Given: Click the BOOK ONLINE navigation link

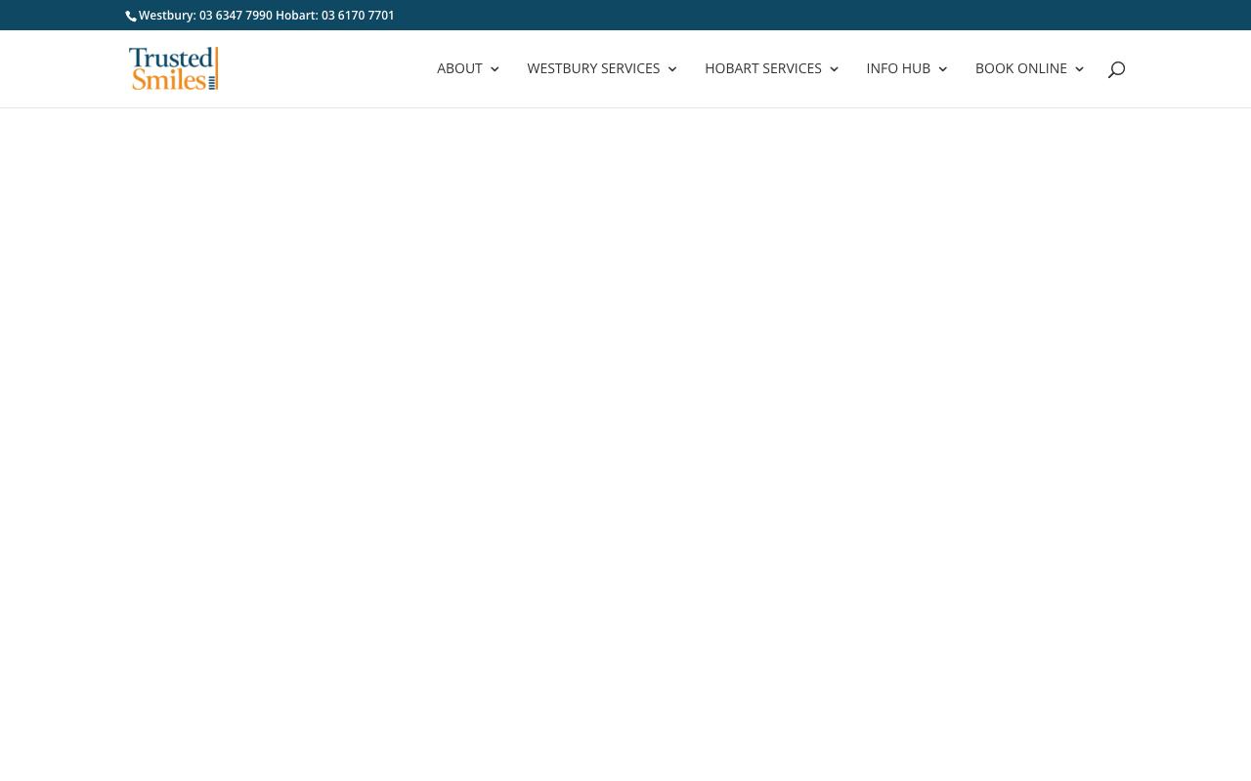Looking at the screenshot, I should 1021,68.
